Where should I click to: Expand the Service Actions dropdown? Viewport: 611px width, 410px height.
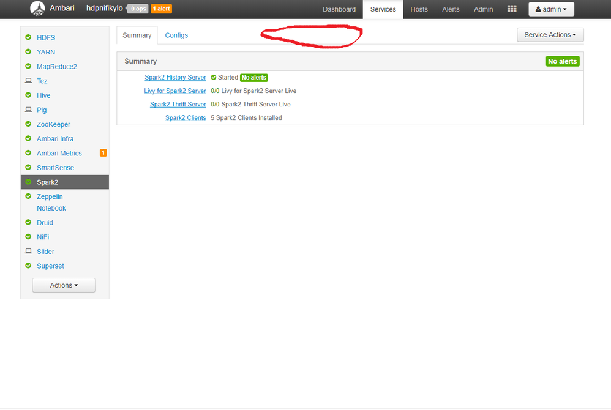pyautogui.click(x=550, y=35)
